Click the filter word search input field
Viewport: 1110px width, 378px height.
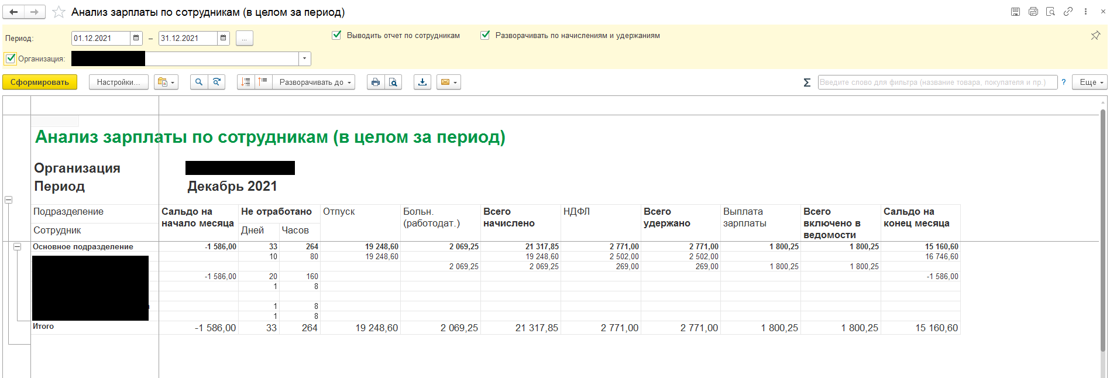(936, 83)
